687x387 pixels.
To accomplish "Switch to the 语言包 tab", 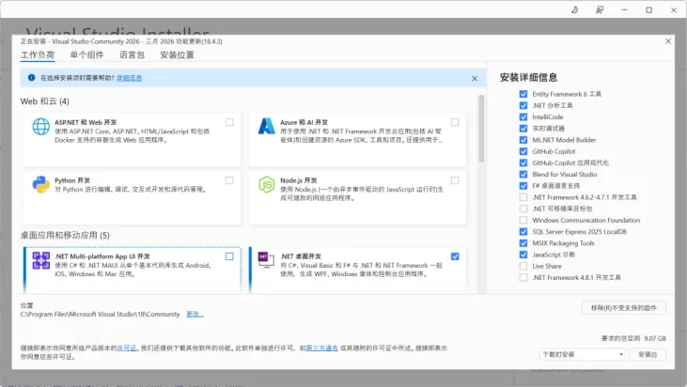I will (x=132, y=55).
